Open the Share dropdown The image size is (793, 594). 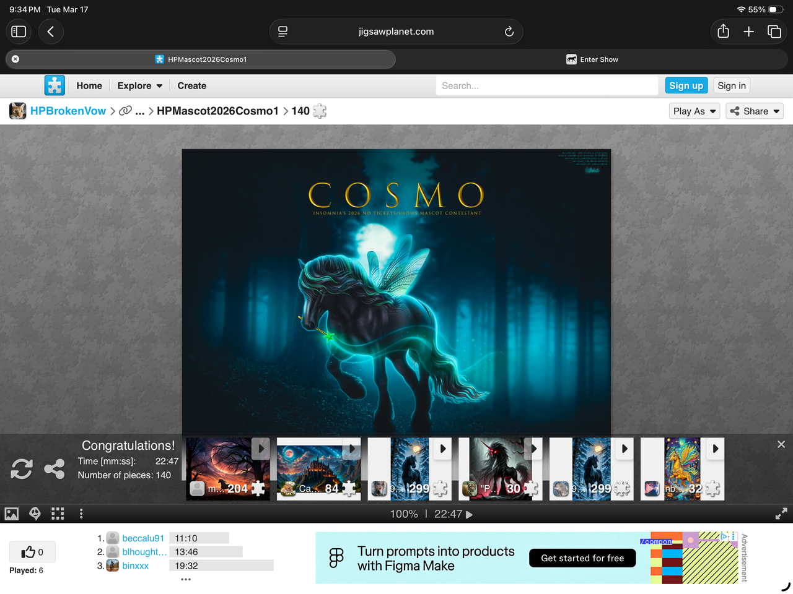(755, 111)
